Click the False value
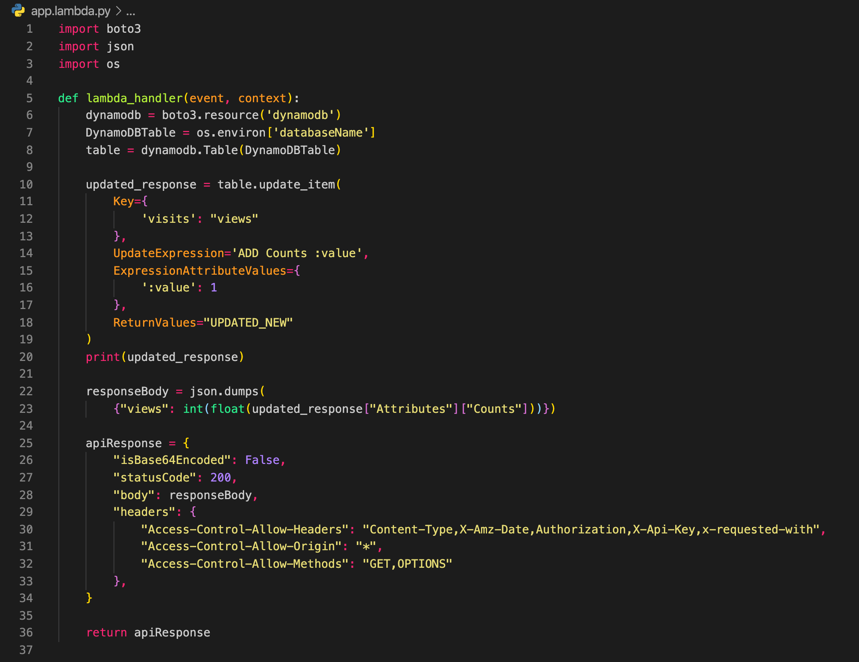The width and height of the screenshot is (859, 662). point(262,460)
